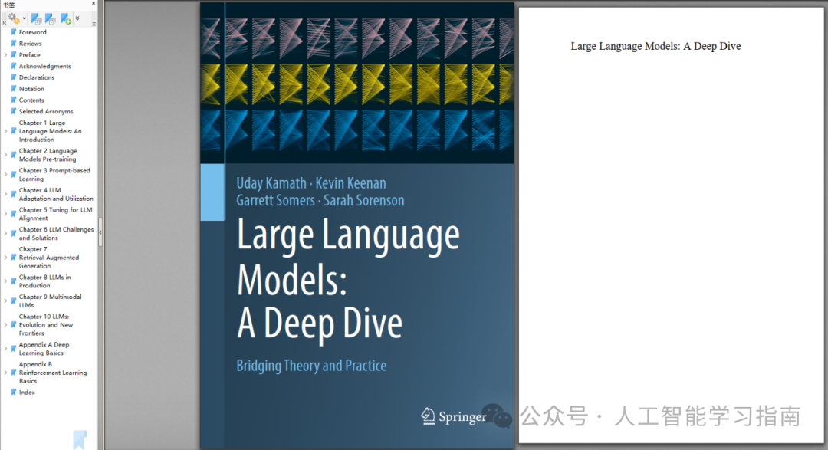
Task: Jump to the Index bookmark
Action: click(27, 392)
